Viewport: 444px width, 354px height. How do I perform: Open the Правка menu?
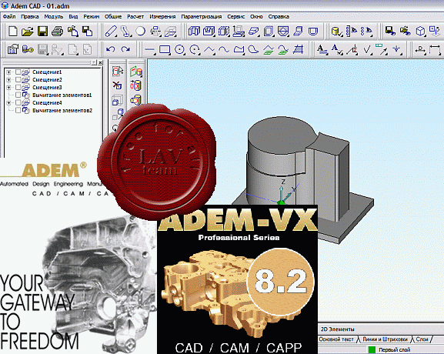[30, 16]
